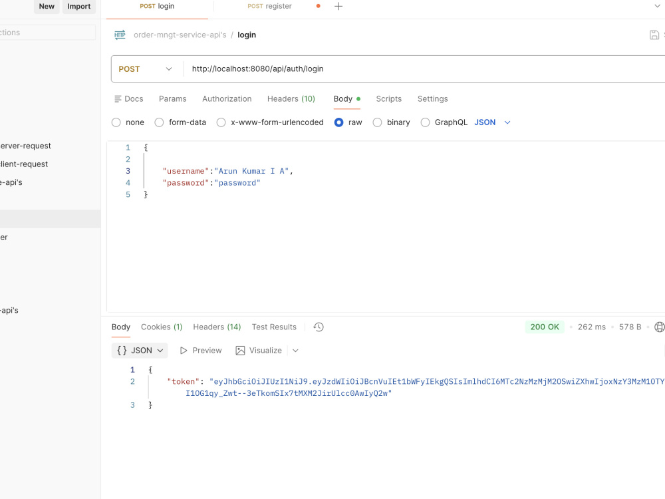Switch to the POST login tab
This screenshot has width=665, height=499.
(157, 7)
